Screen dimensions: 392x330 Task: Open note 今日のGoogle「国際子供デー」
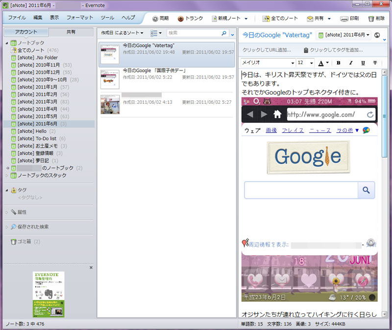[x=167, y=80]
